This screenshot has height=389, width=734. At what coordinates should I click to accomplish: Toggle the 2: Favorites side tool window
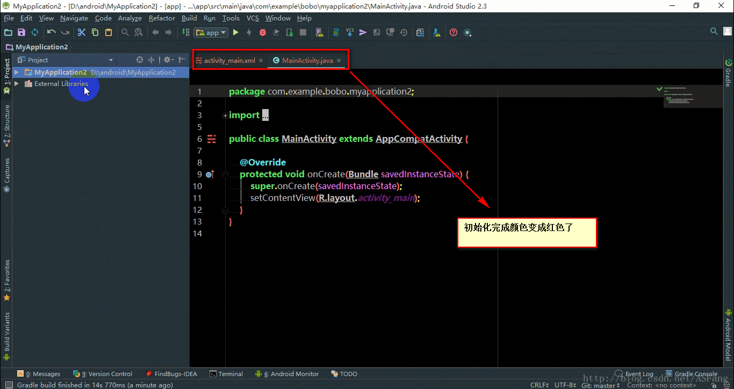click(x=6, y=280)
